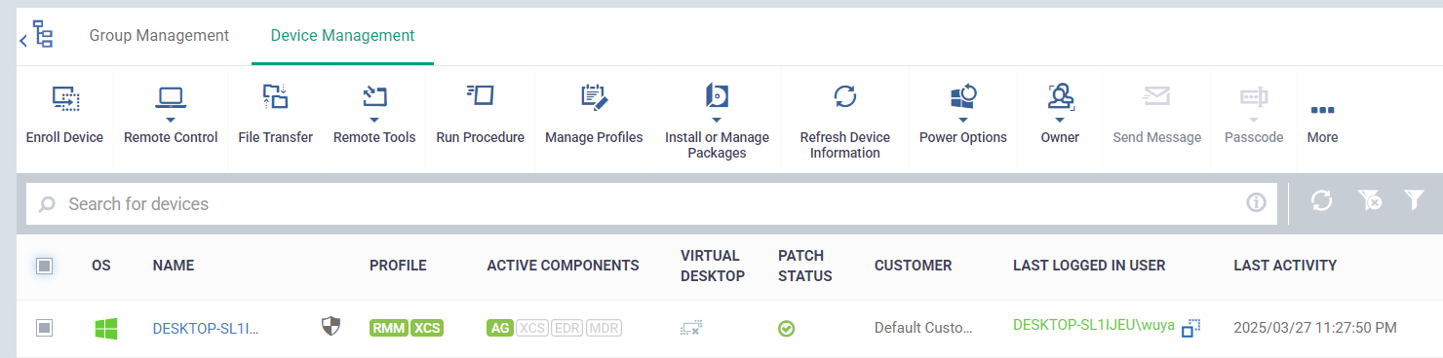This screenshot has width=1443, height=358.
Task: Click the Enroll Device icon
Action: 64,97
